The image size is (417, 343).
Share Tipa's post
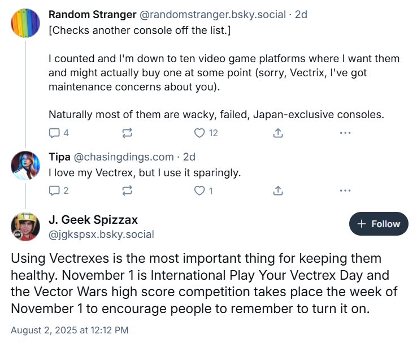[277, 190]
